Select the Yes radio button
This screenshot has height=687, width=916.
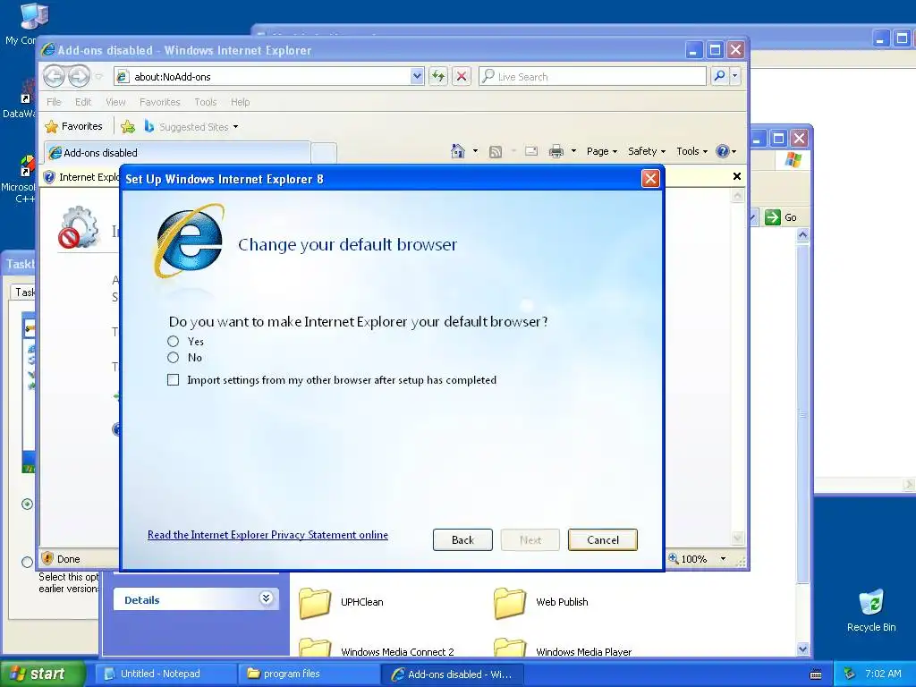[173, 341]
